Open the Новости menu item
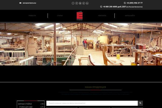 tap(32, 16)
